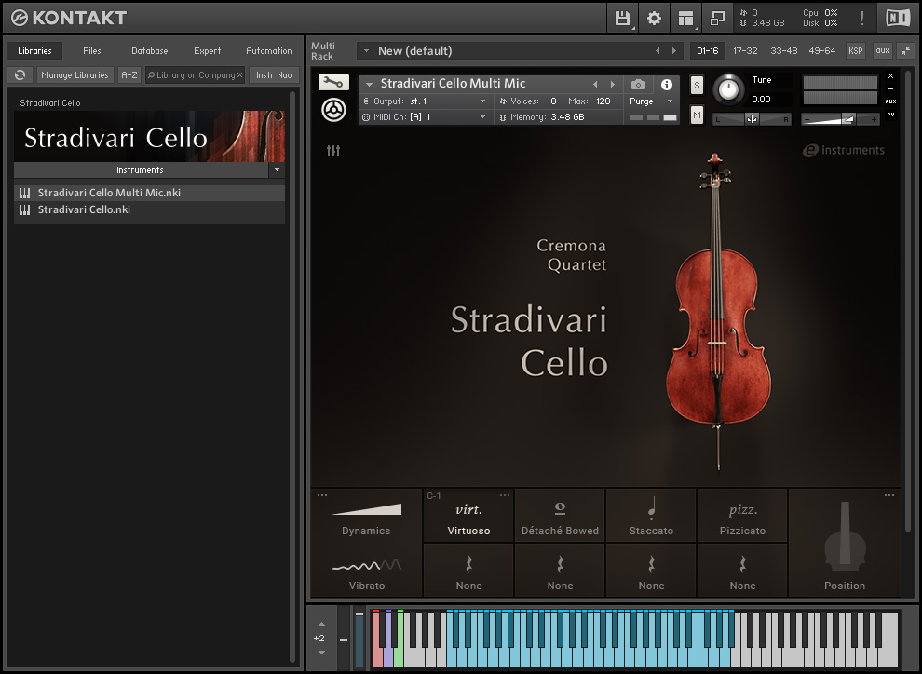Click the mixer sliders icon
This screenshot has height=674, width=922.
pyautogui.click(x=333, y=151)
